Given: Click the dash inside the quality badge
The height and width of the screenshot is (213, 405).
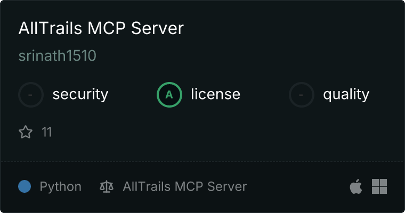Looking at the screenshot, I should click(x=301, y=95).
